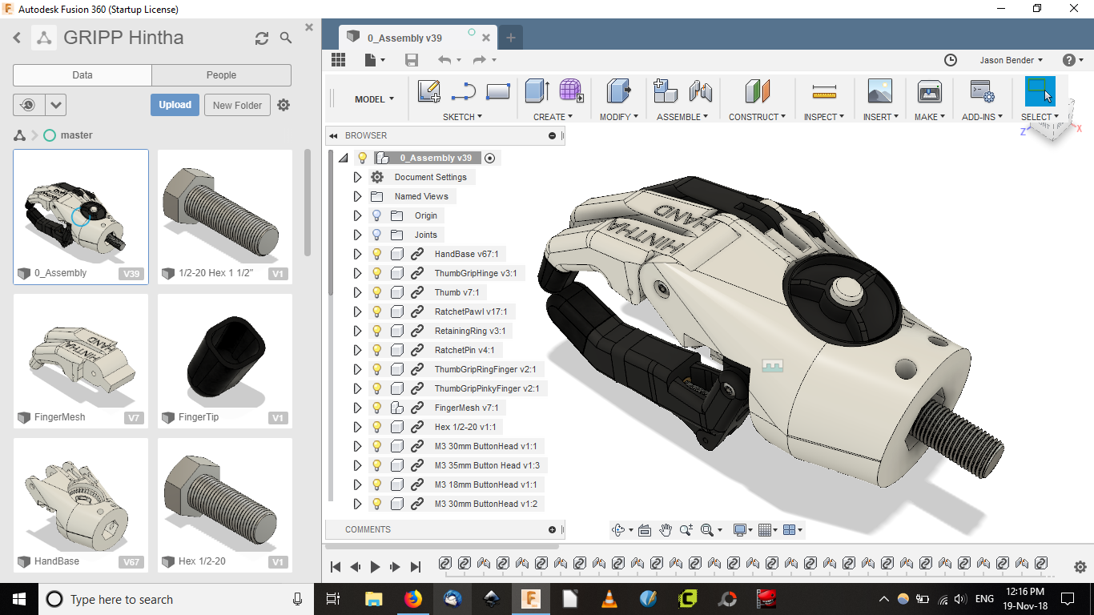The height and width of the screenshot is (615, 1094).
Task: Close the data panel
Action: pyautogui.click(x=309, y=27)
